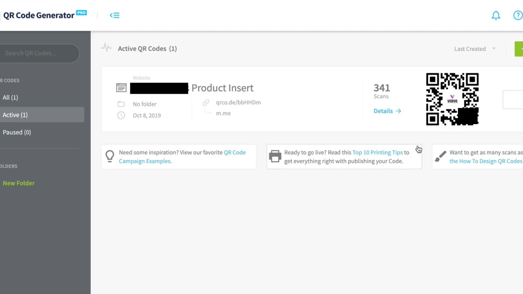Click the folder icon beside No folder
This screenshot has height=294, width=523.
click(x=121, y=104)
